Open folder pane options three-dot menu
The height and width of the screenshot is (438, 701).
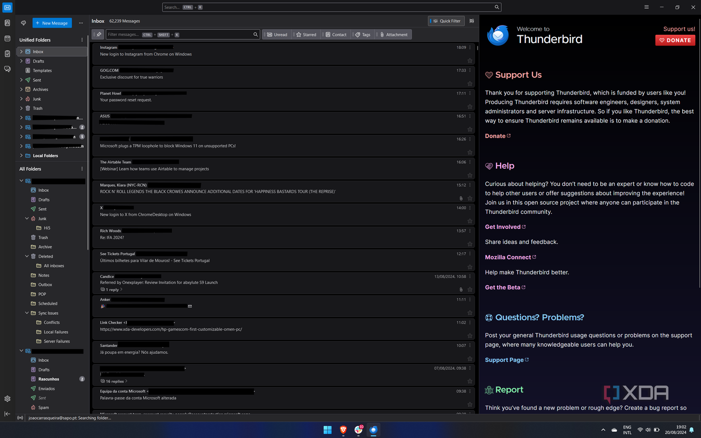pos(81,23)
